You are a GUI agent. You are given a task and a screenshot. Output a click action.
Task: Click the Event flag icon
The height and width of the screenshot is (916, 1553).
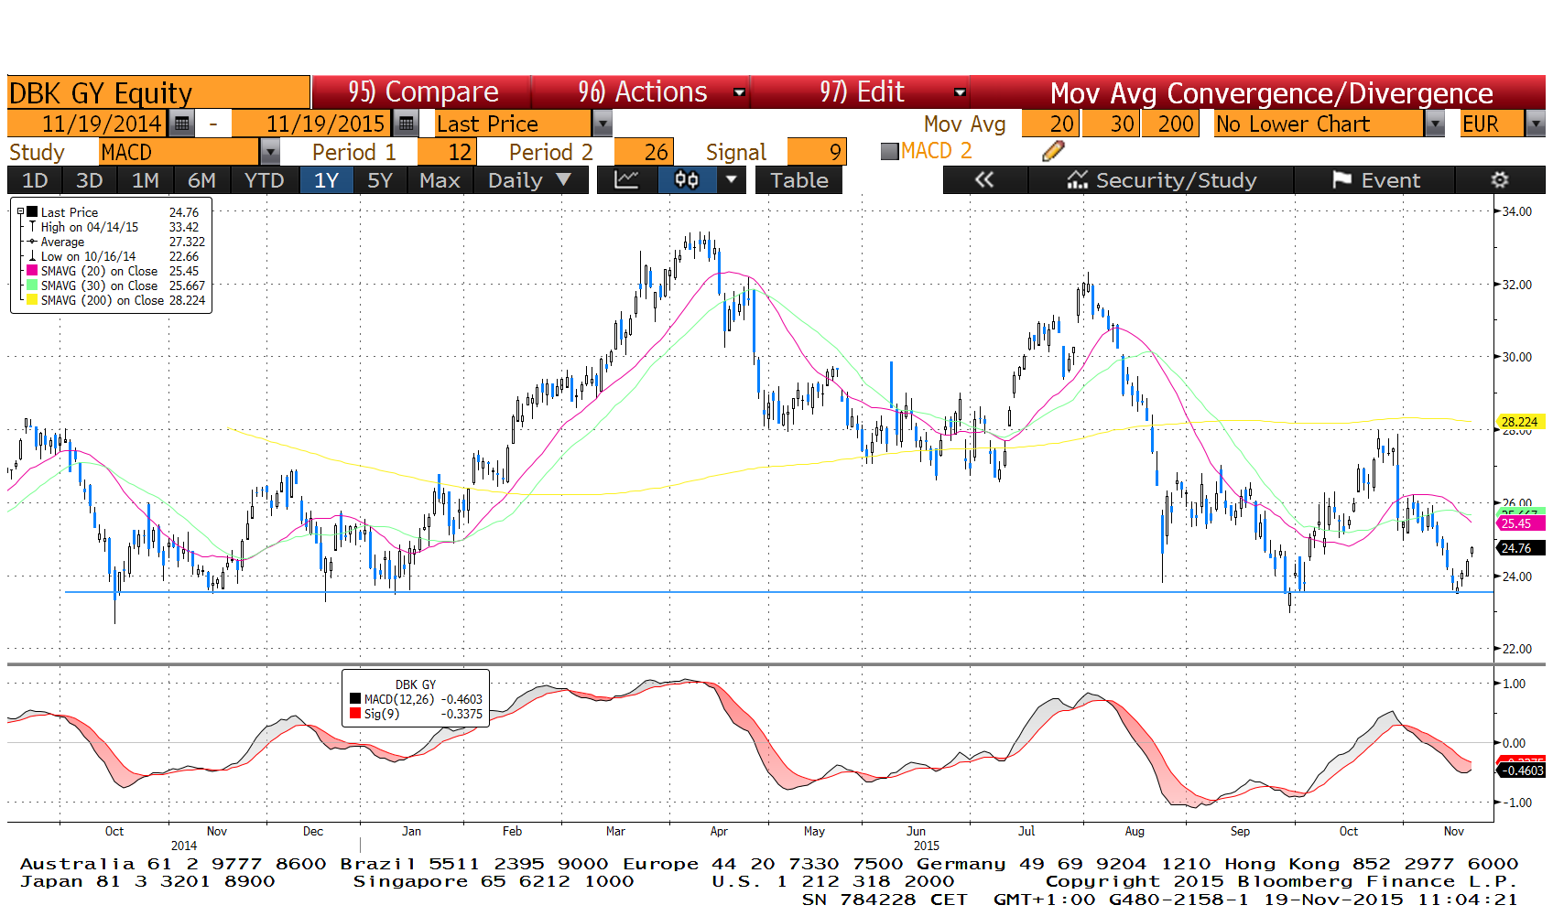[x=1342, y=180]
